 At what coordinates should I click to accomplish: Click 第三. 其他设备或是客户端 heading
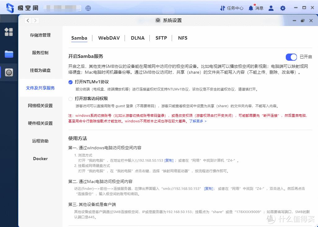pos(92,204)
